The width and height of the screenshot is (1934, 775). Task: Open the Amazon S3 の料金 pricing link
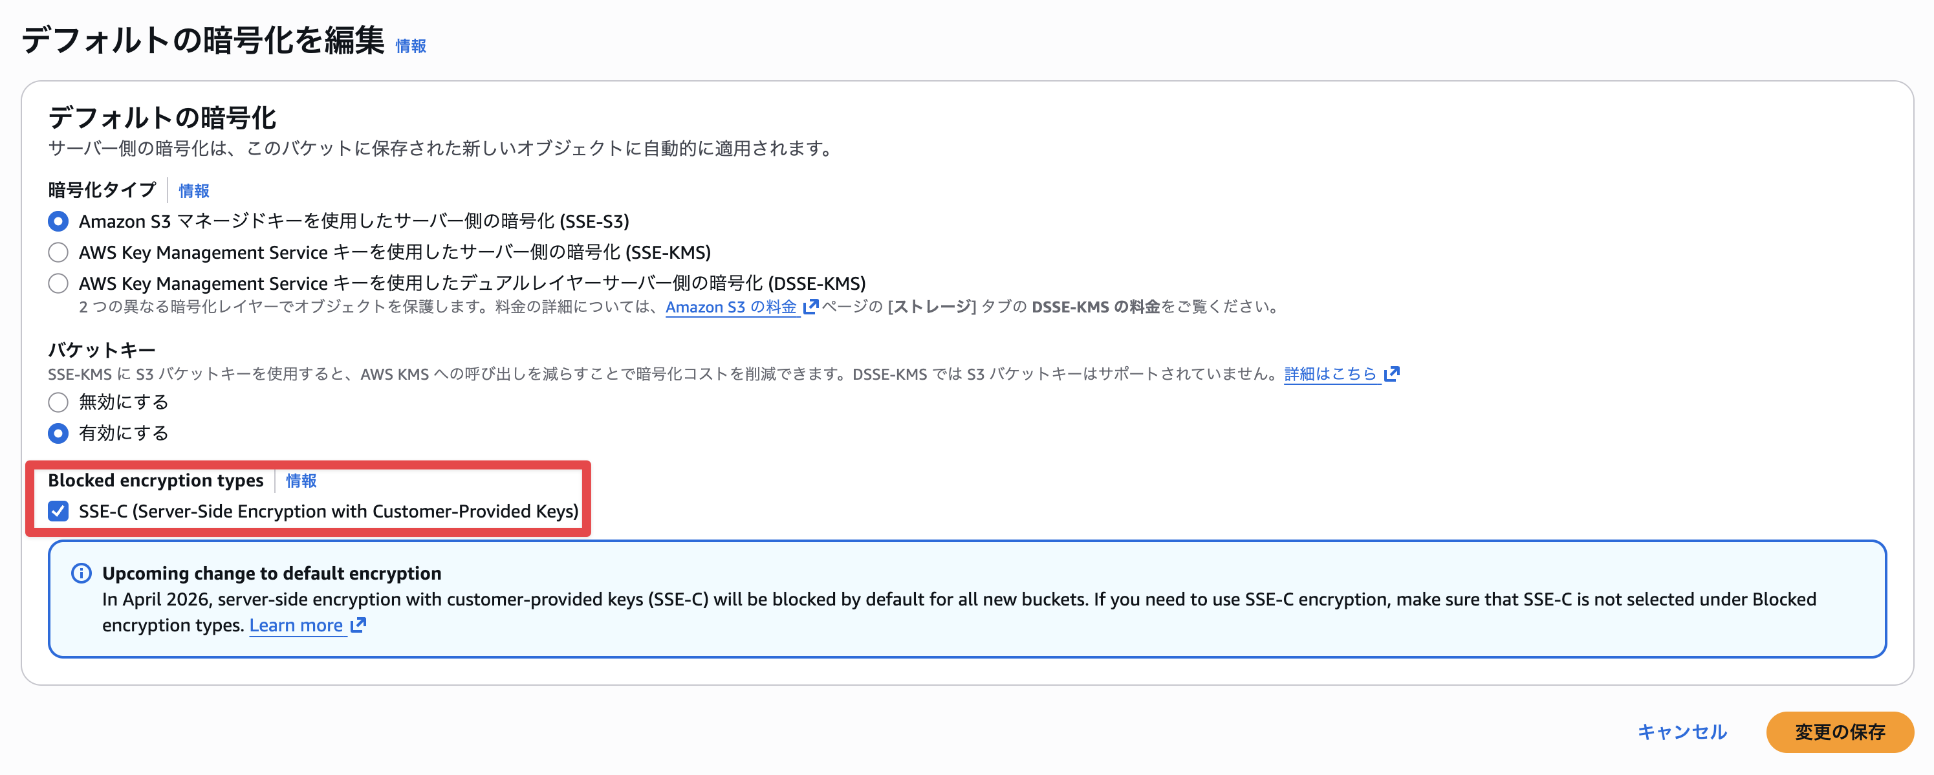tap(730, 307)
